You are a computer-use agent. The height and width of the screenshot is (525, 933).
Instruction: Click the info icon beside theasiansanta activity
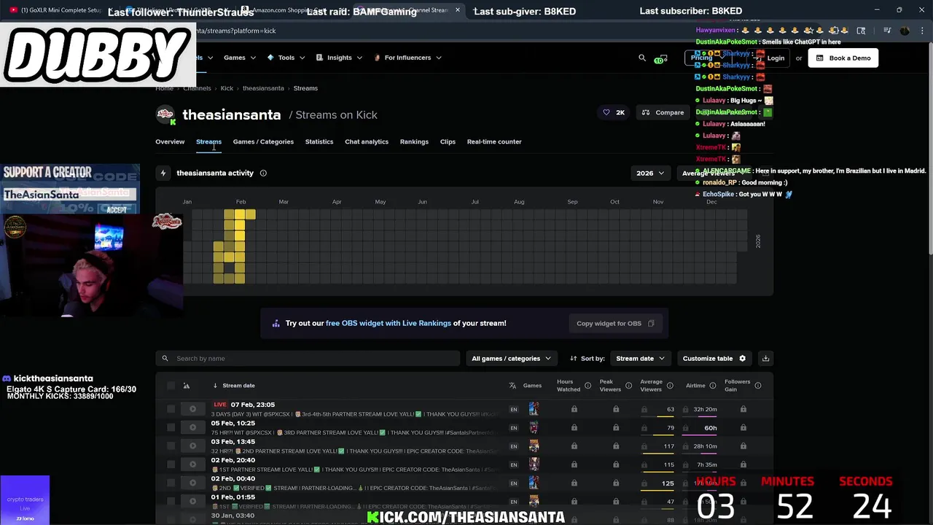click(263, 173)
